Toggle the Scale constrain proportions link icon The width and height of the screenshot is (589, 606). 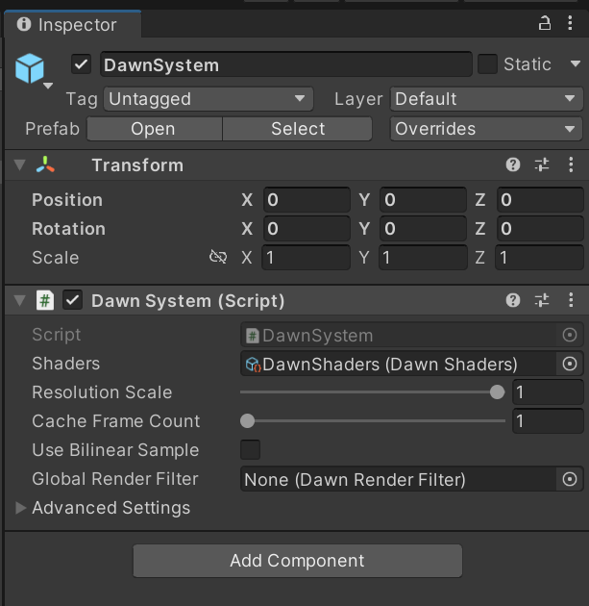(218, 258)
